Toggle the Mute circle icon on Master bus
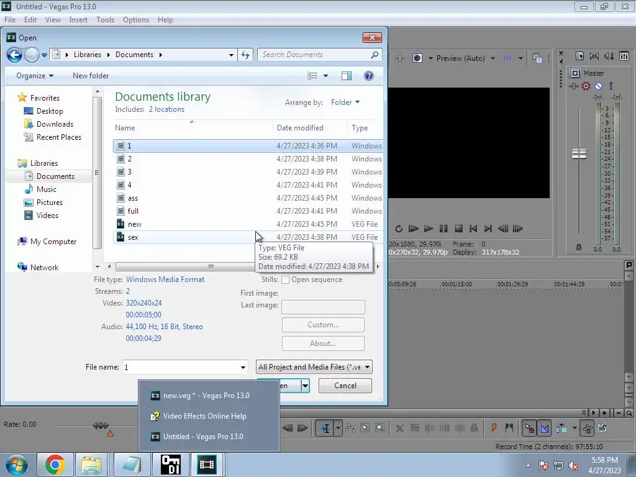Screen dimensions: 636x477 coord(598,86)
